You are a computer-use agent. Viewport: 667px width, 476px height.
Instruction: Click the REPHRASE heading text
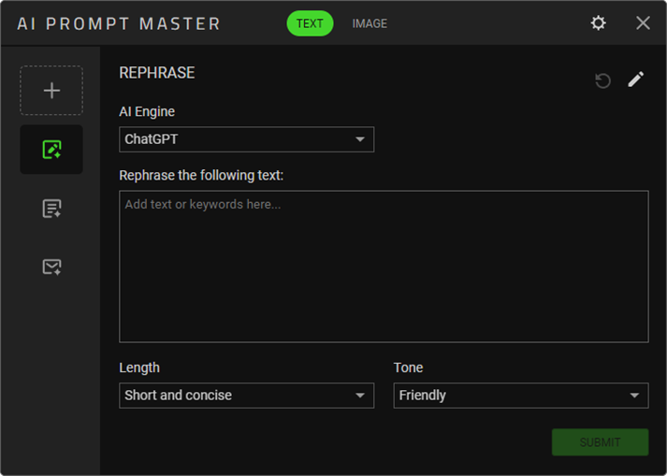(x=157, y=73)
